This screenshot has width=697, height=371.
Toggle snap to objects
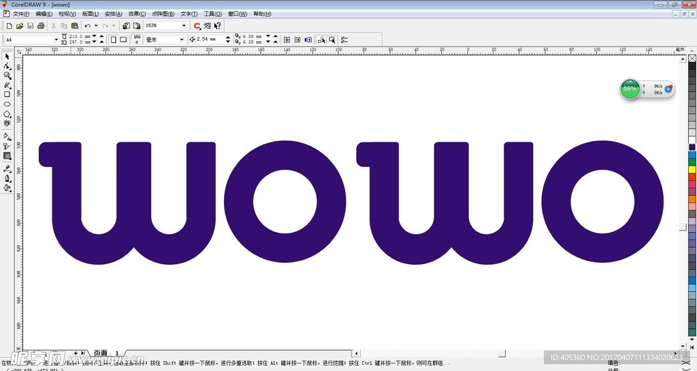click(308, 39)
